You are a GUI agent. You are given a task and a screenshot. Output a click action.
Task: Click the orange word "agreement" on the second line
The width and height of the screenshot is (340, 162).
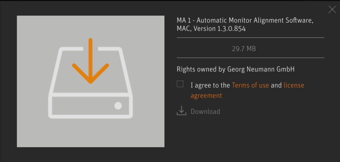click(206, 96)
